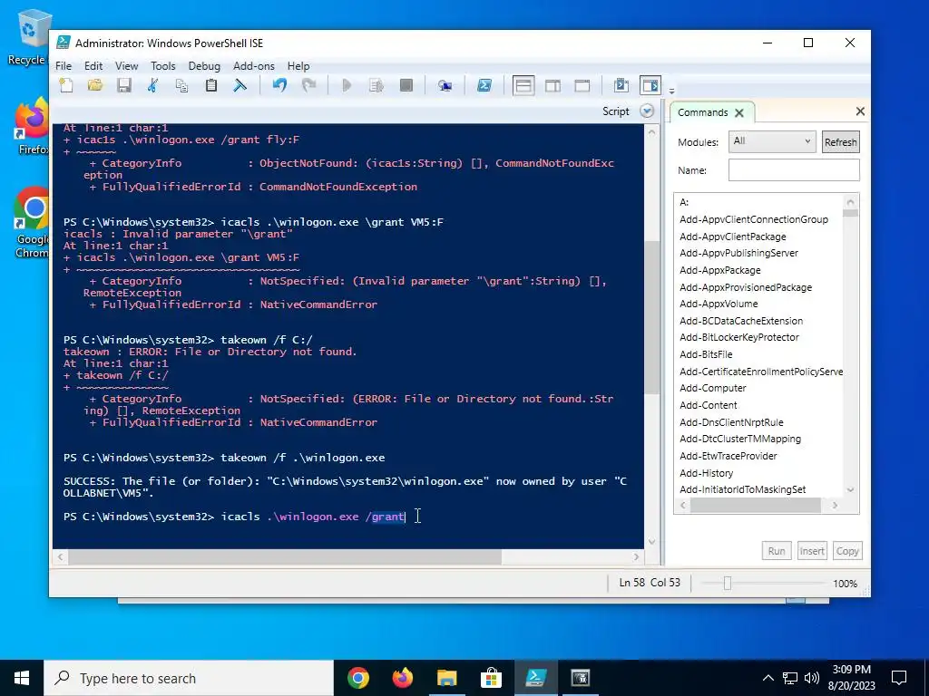
Task: Click the Run Selection icon
Action: pos(376,85)
